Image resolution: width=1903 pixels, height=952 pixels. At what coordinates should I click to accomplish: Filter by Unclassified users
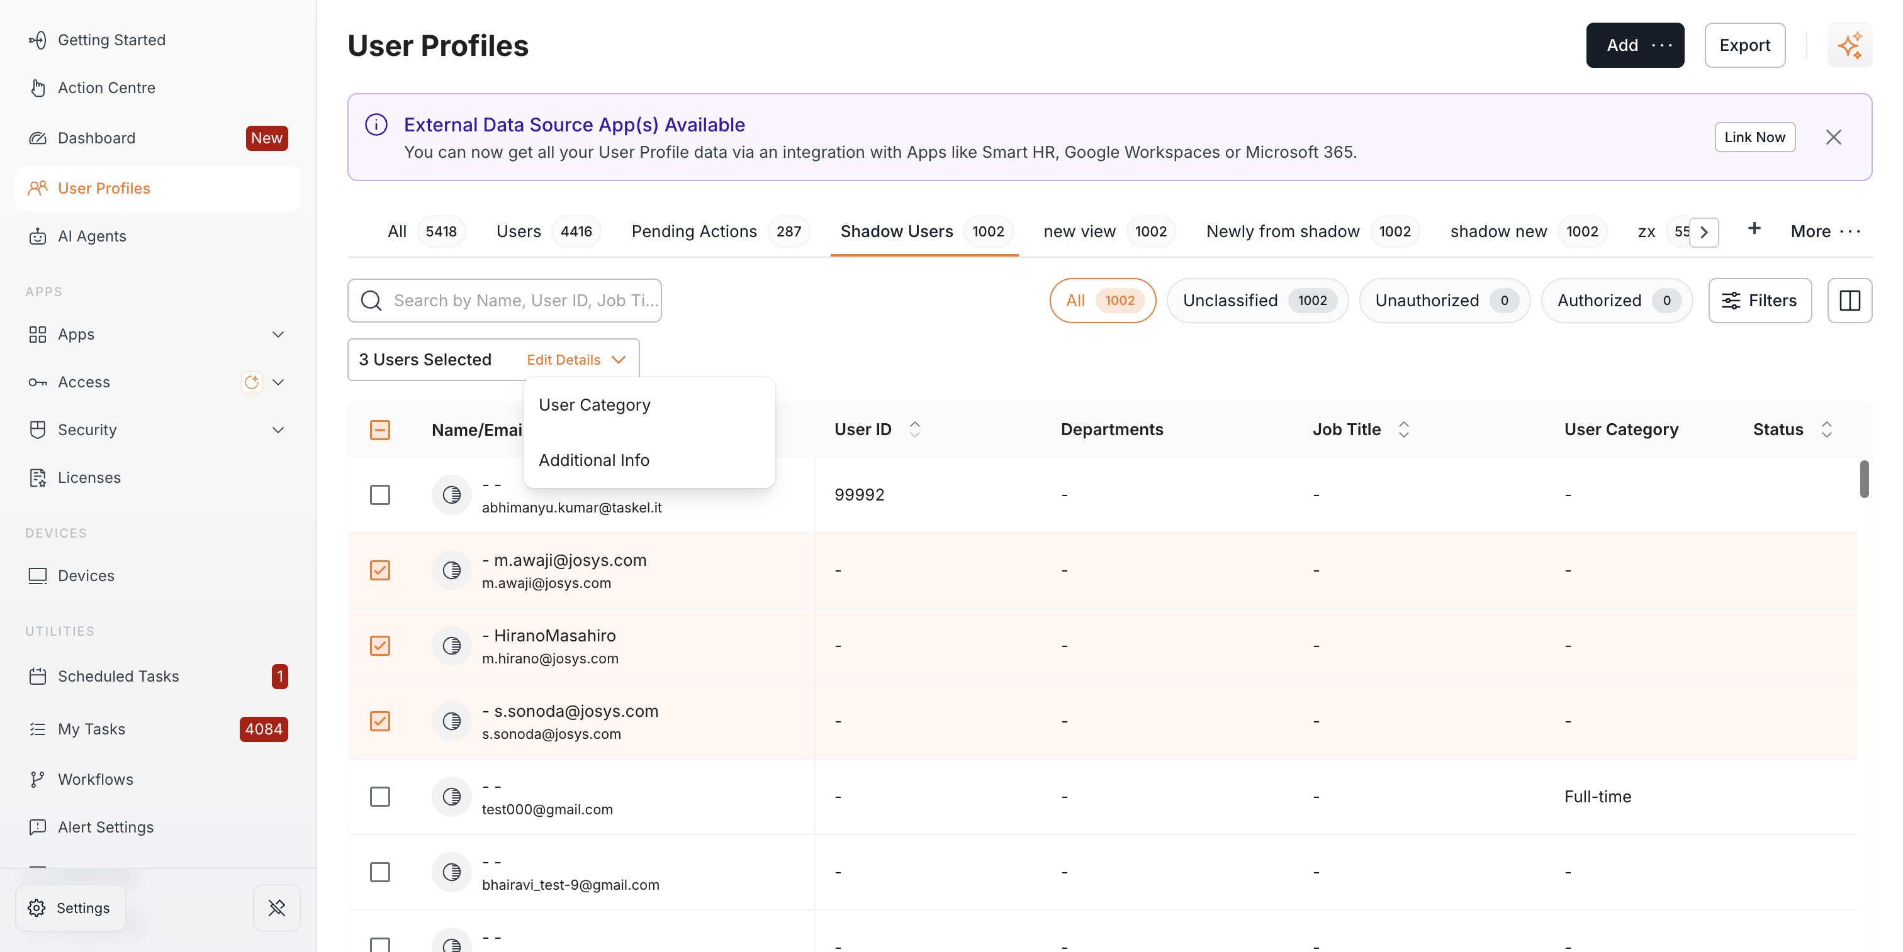pos(1257,301)
